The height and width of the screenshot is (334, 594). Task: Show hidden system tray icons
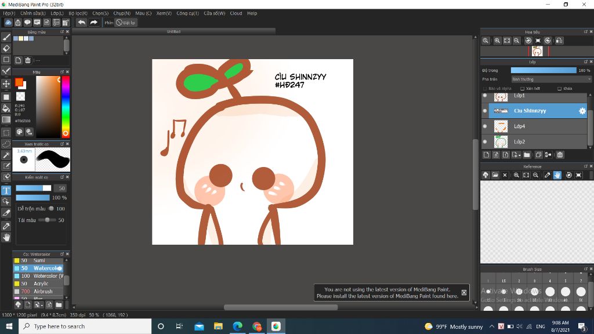click(x=492, y=326)
